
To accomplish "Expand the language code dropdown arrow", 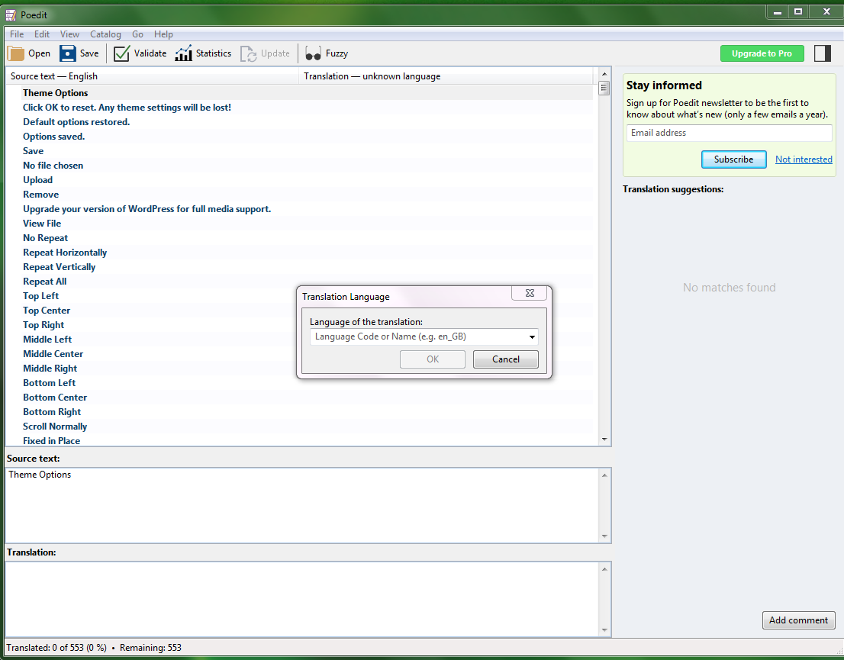I will click(x=532, y=337).
